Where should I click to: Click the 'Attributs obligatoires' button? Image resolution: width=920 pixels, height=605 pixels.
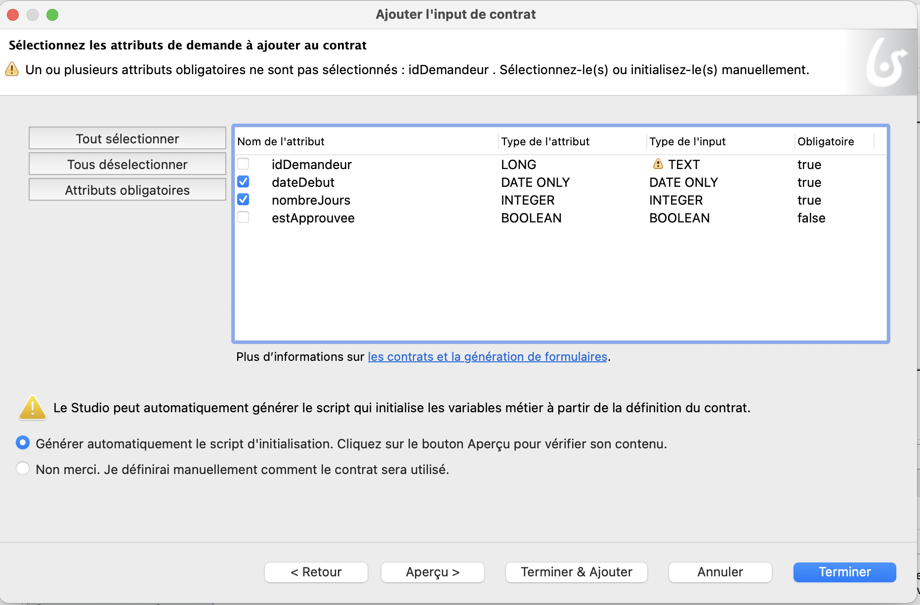127,190
